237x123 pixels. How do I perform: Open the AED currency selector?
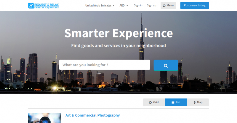tap(124, 5)
